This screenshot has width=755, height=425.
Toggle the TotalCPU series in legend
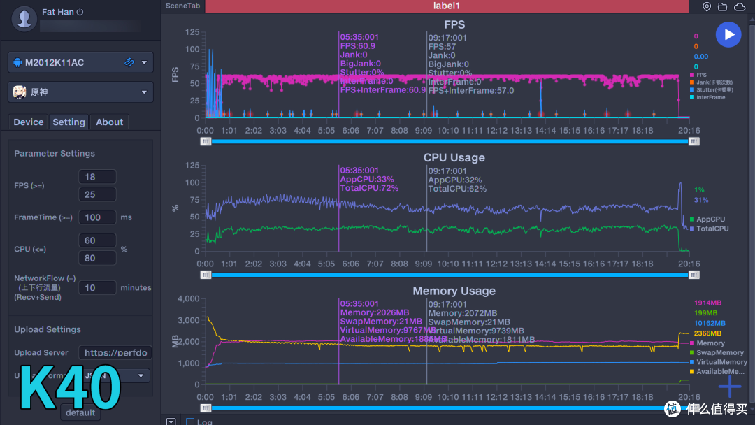coord(712,229)
